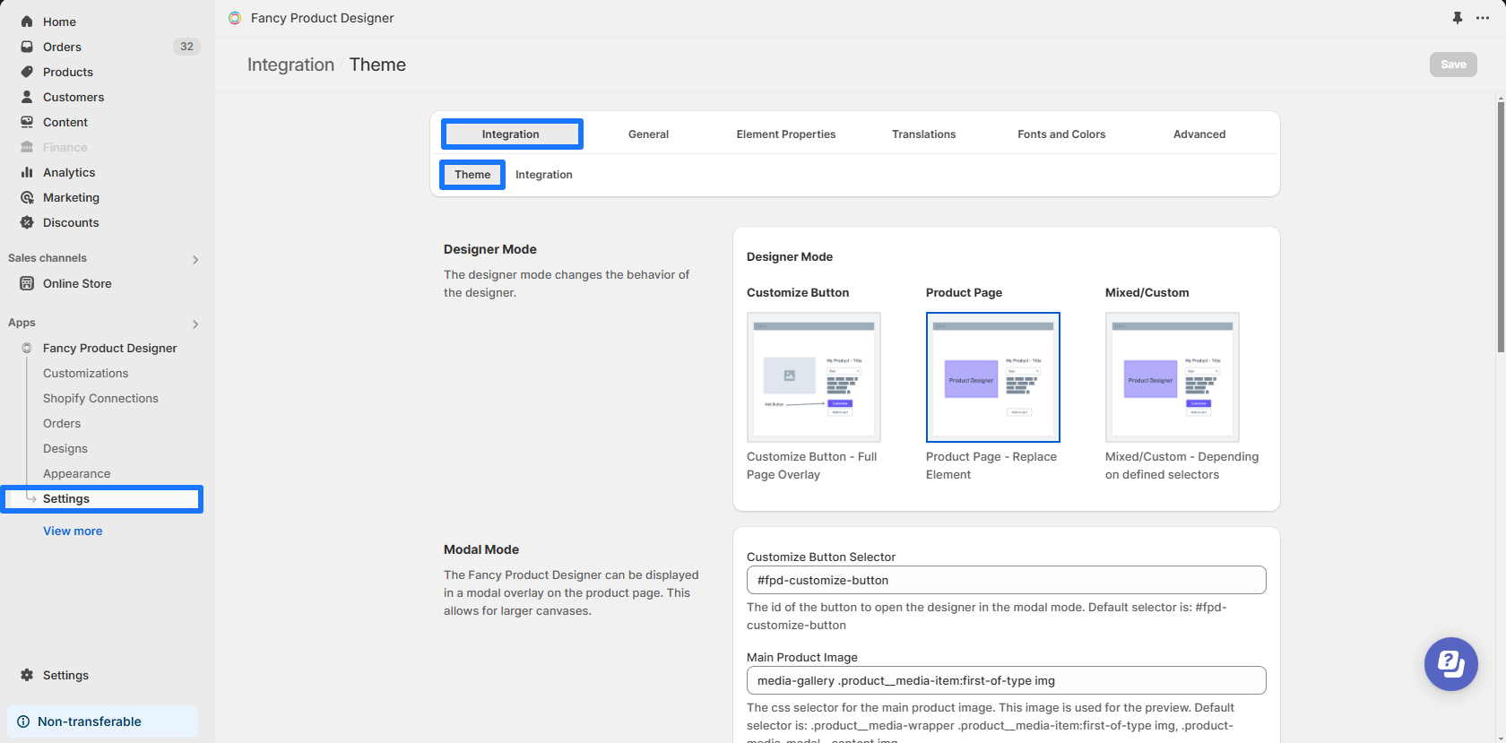
Task: Click the View more link
Action: 73,531
